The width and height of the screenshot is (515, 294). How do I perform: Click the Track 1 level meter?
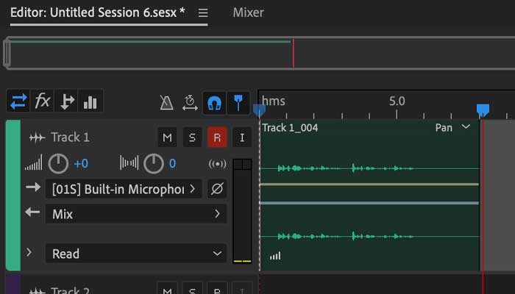(x=242, y=211)
